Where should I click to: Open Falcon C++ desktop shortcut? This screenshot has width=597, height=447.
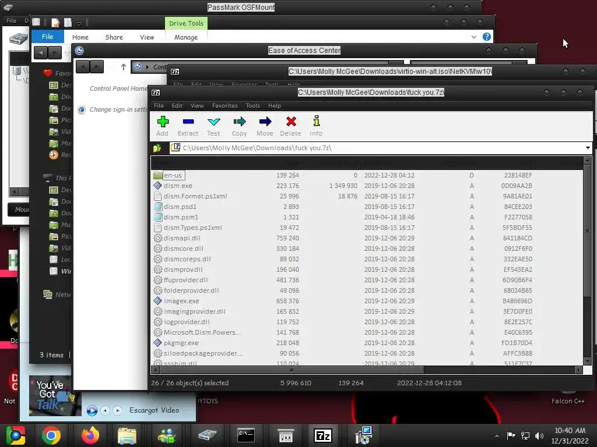[x=568, y=397]
